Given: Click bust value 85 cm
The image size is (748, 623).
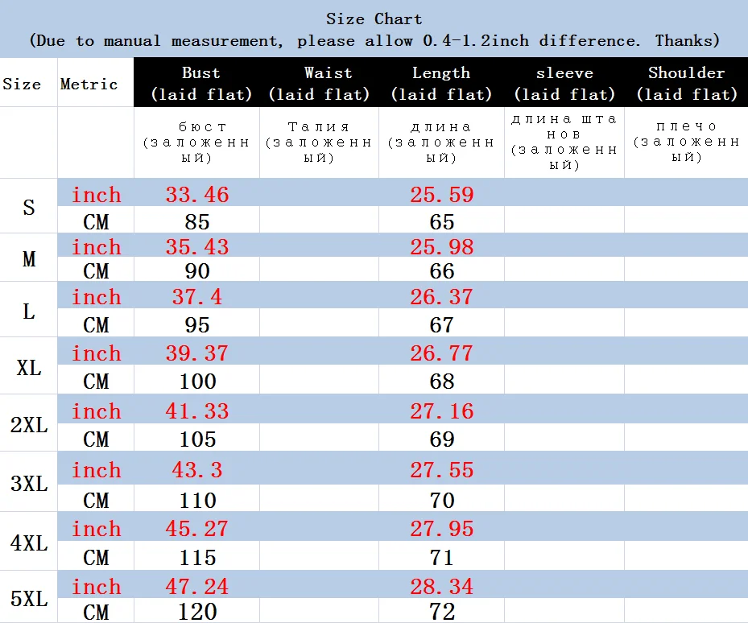Looking at the screenshot, I should (x=197, y=222).
